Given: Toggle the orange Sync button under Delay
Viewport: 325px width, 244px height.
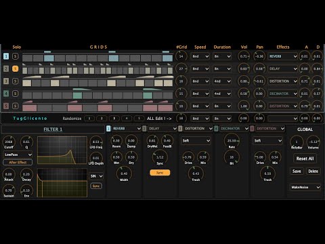Looking at the screenshot, I should (160, 173).
